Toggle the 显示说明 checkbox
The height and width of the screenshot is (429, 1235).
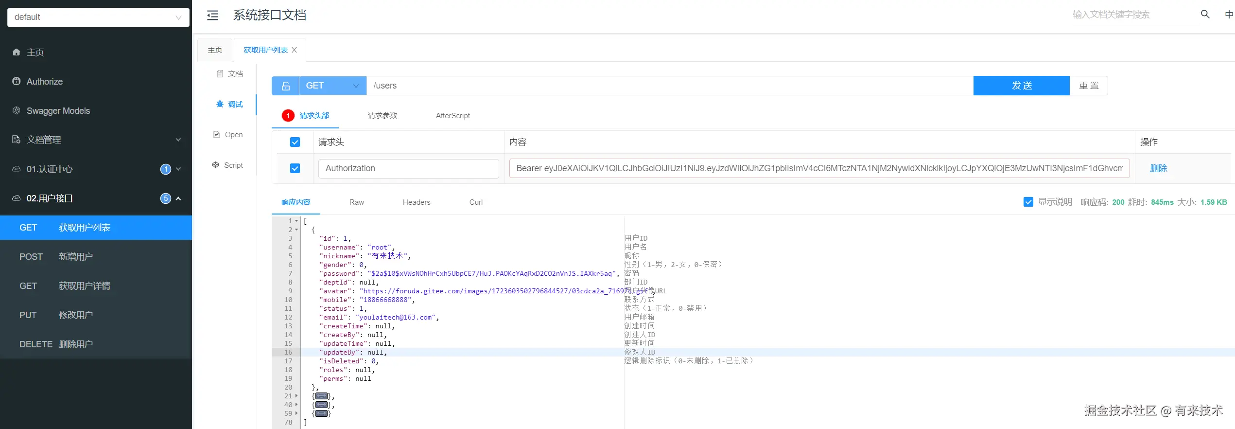pos(1028,202)
